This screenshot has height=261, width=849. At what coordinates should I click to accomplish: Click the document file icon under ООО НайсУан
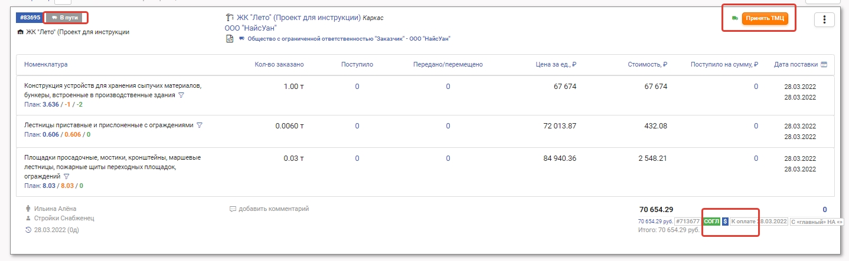(x=230, y=39)
